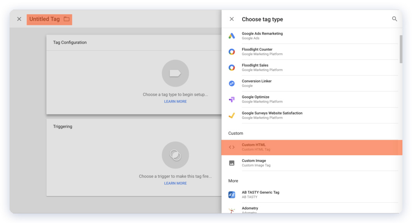Close the Choose tag type panel
This screenshot has height=223, width=412.
point(232,19)
